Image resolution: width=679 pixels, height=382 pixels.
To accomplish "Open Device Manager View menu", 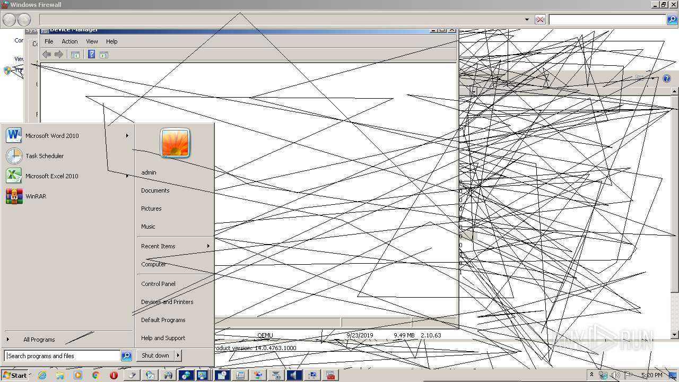I will pos(92,41).
